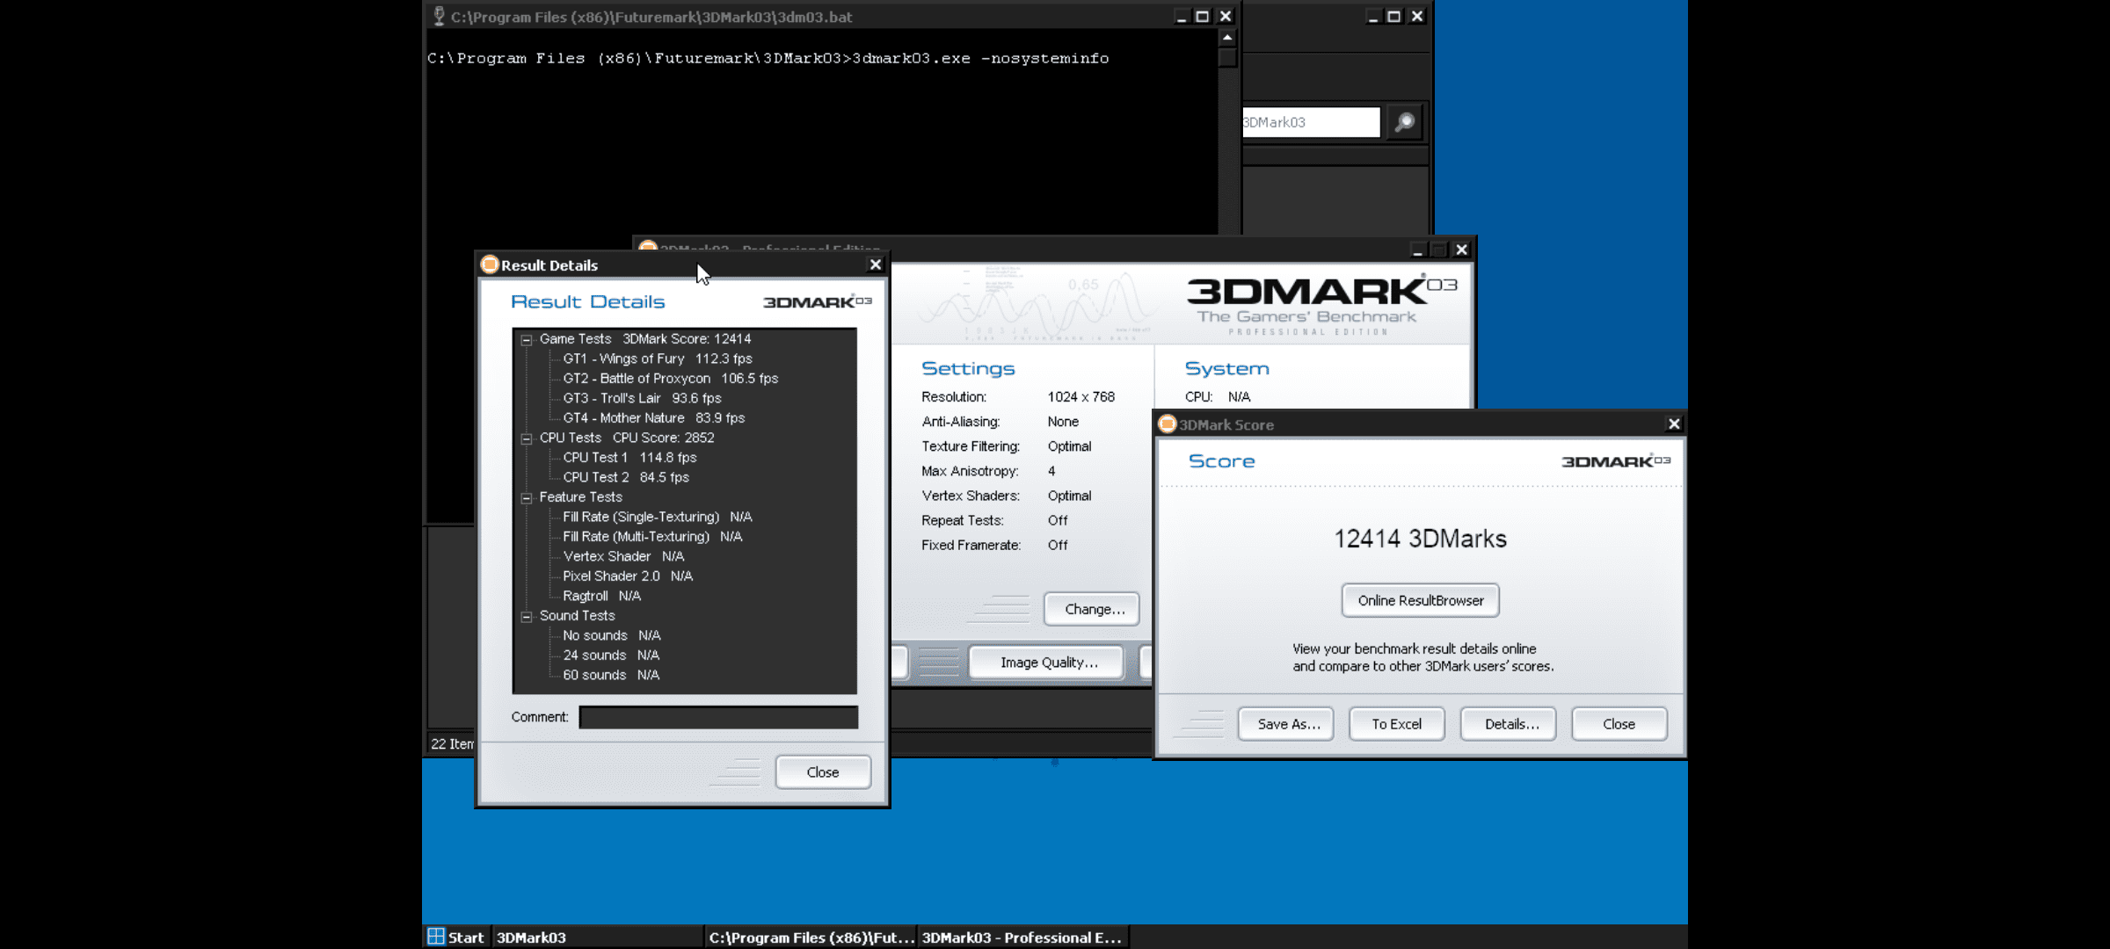The width and height of the screenshot is (2110, 949).
Task: Click Close button in 3DMark Score window
Action: point(1619,724)
